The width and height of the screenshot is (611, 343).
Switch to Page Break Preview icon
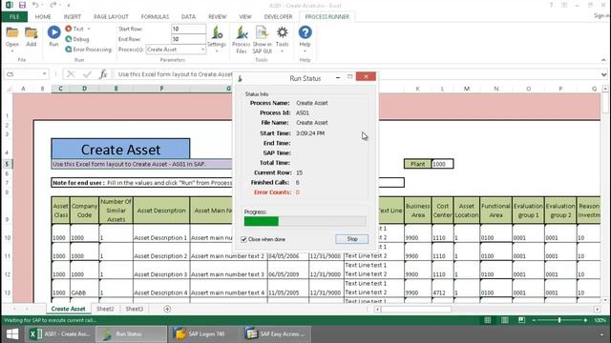[x=521, y=320]
